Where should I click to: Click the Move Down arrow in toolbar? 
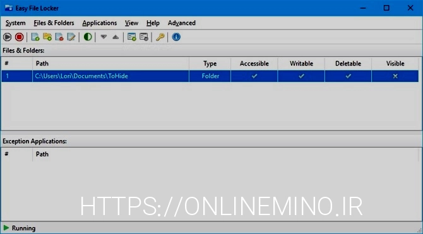click(104, 37)
